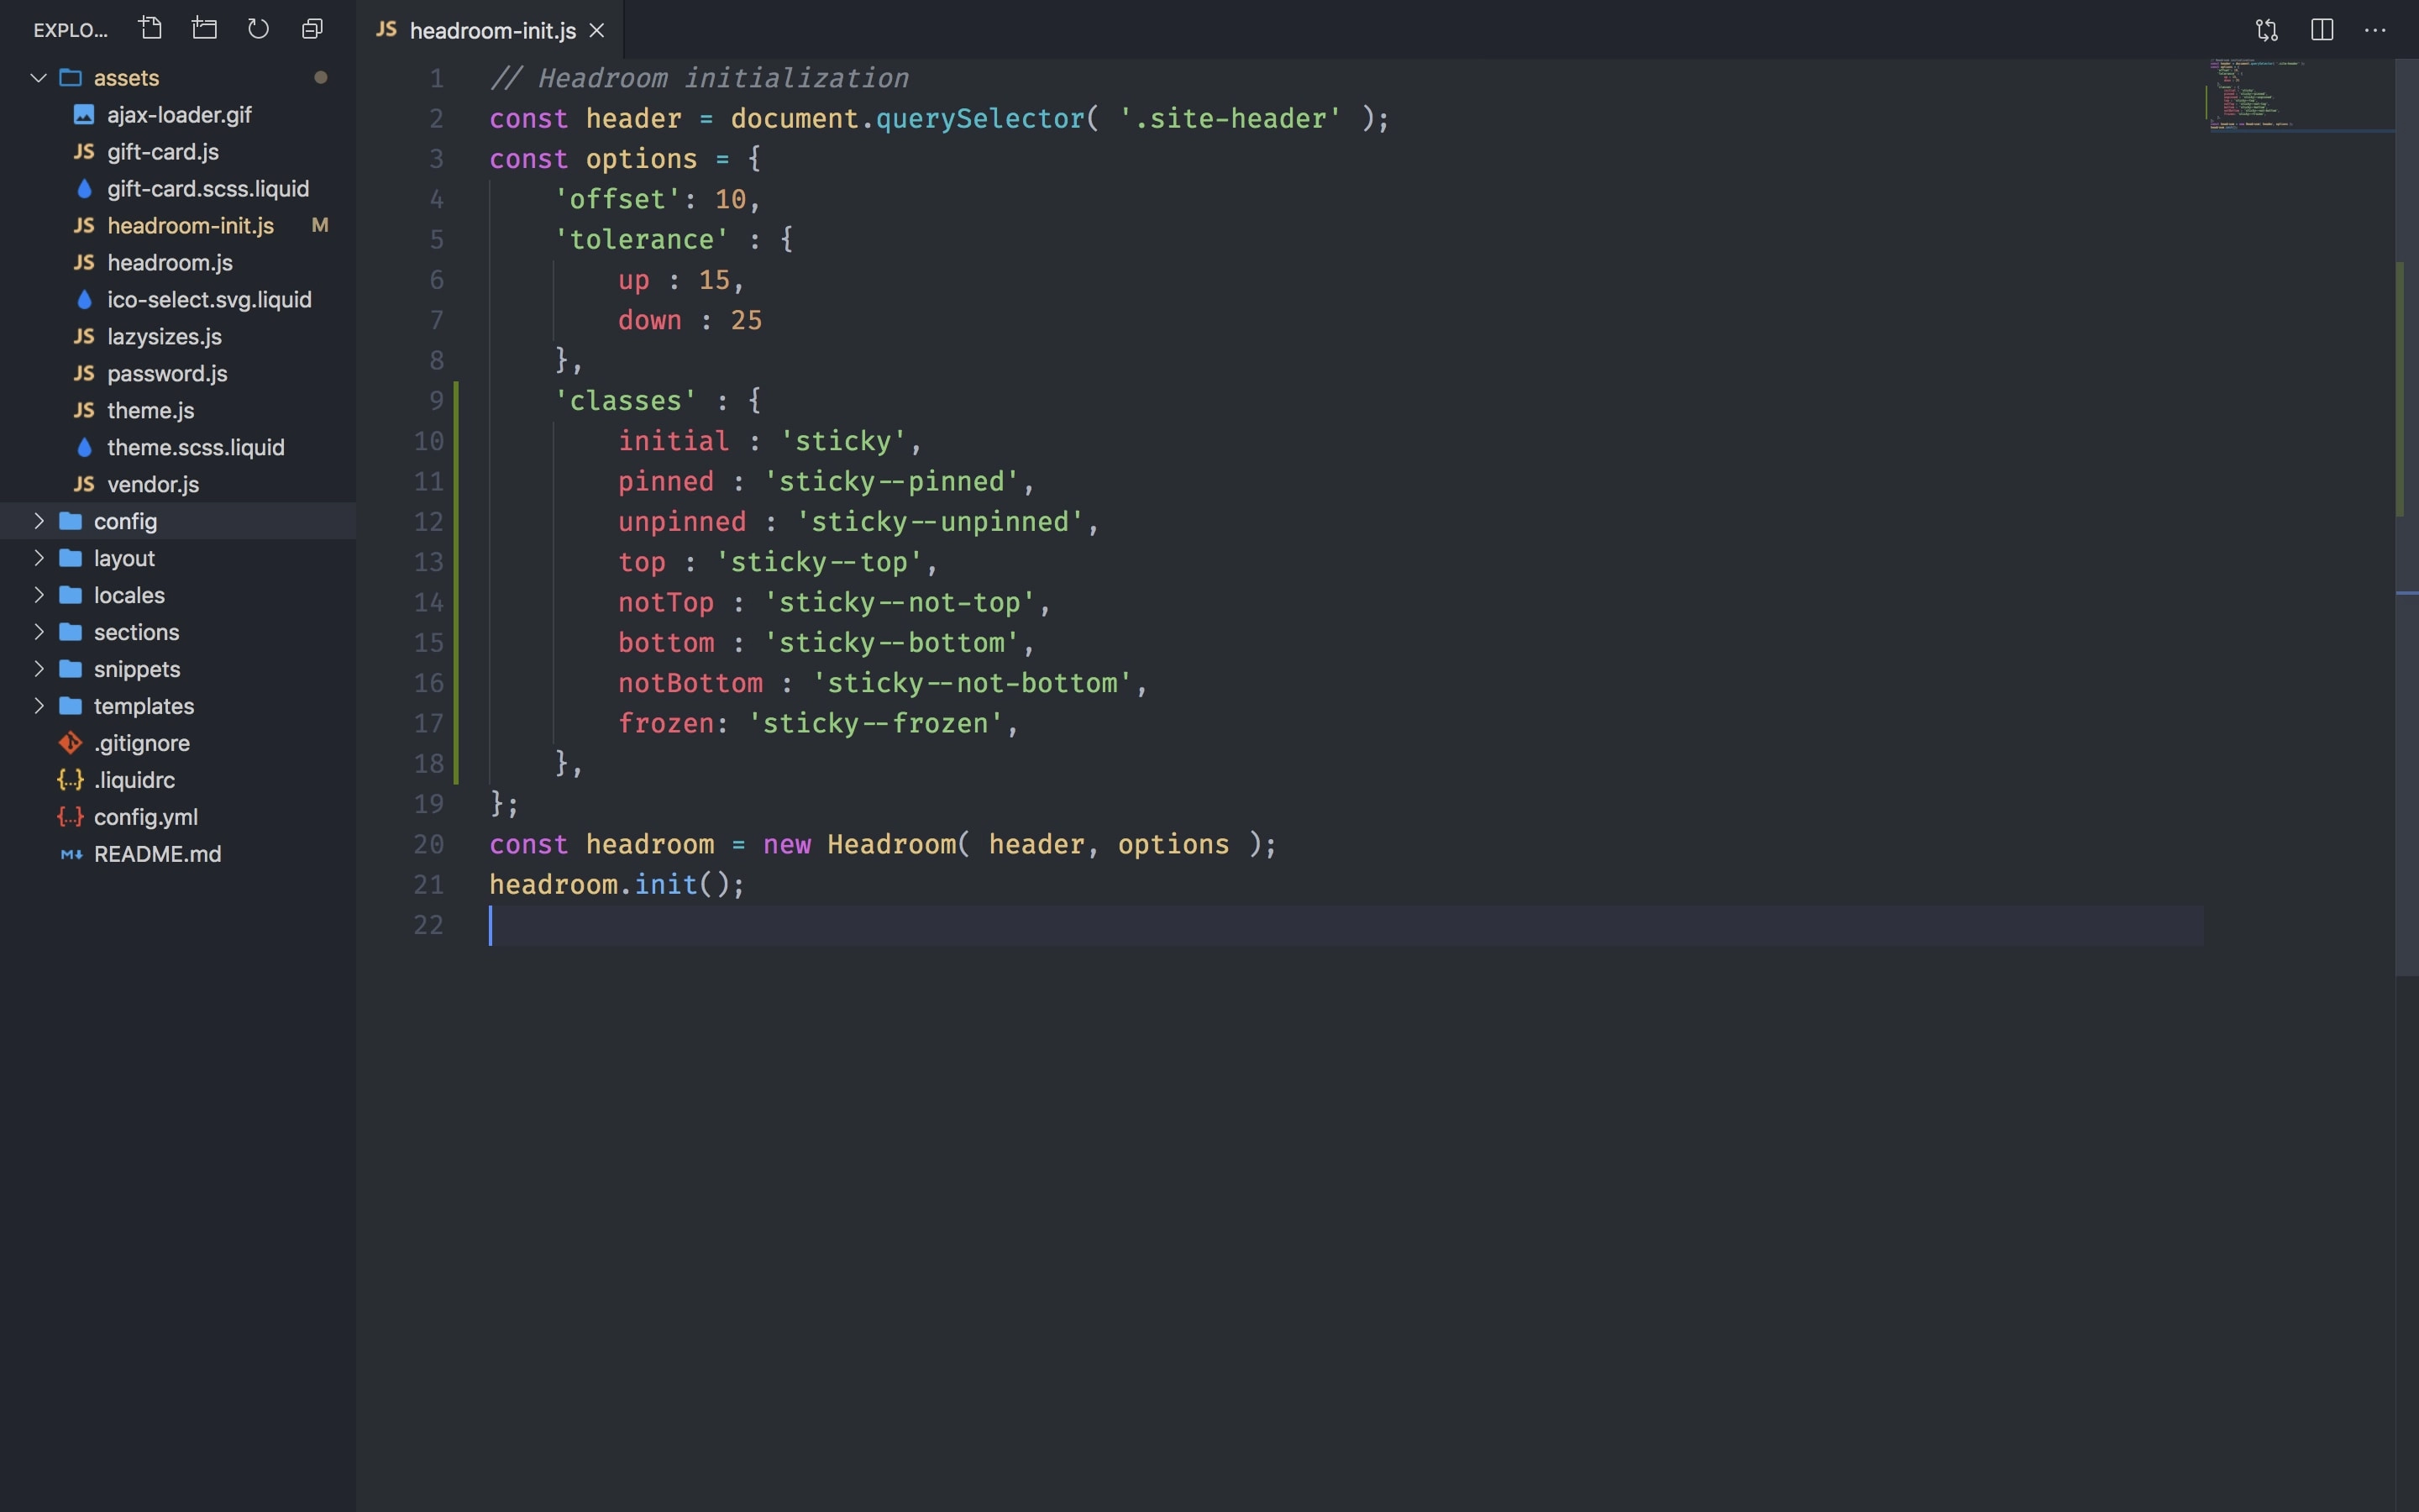The height and width of the screenshot is (1512, 2419).
Task: Open vendor.js file
Action: click(178, 485)
